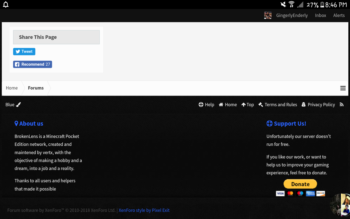Viewport: 350px width, 219px height.
Task: Click the yellow PayPal Donate button
Action: (300, 184)
